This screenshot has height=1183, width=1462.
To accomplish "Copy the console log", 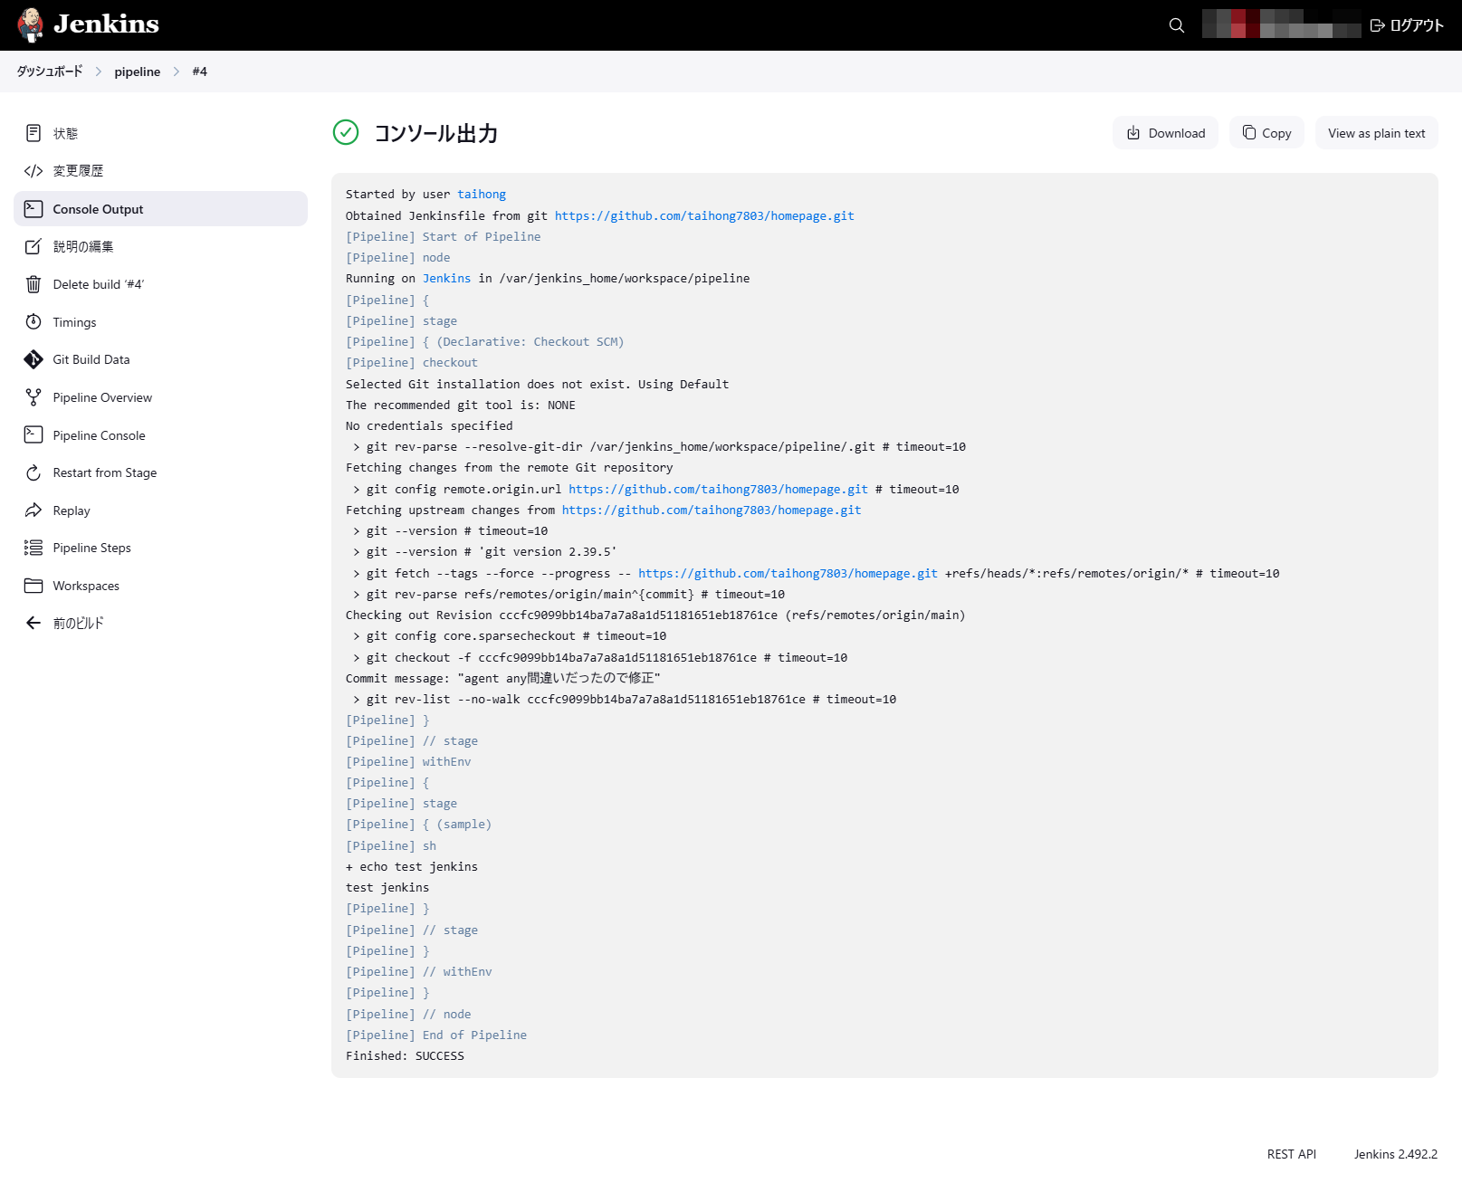I will (x=1266, y=132).
